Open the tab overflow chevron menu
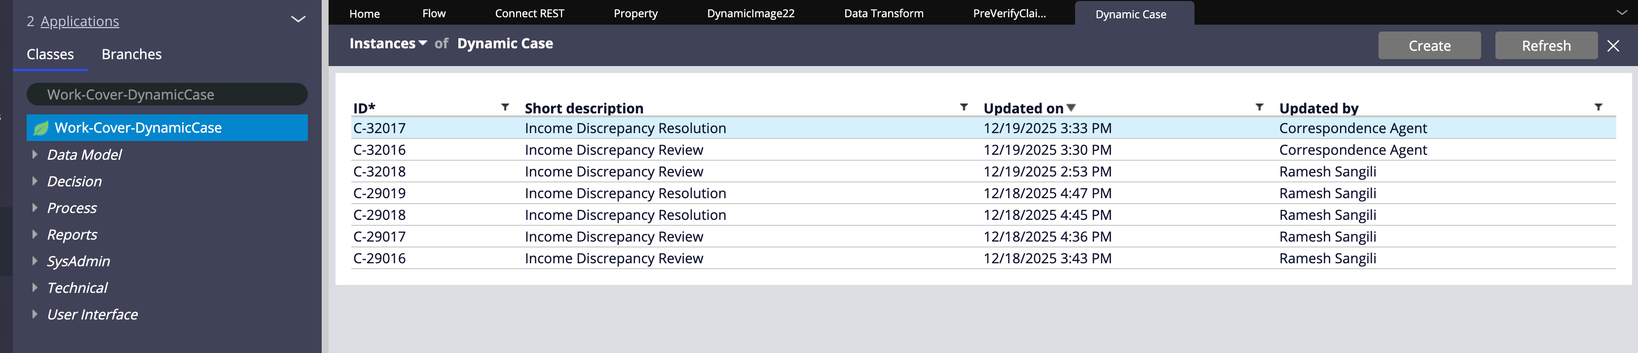This screenshot has width=1638, height=353. (1621, 13)
